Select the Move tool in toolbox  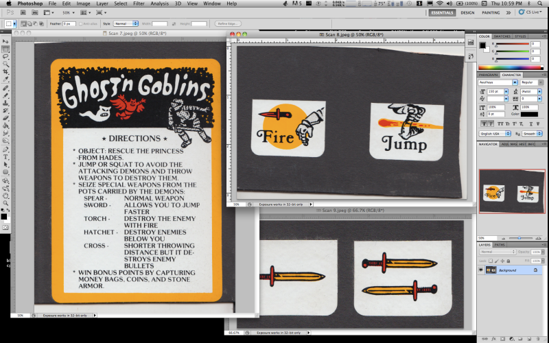click(5, 41)
